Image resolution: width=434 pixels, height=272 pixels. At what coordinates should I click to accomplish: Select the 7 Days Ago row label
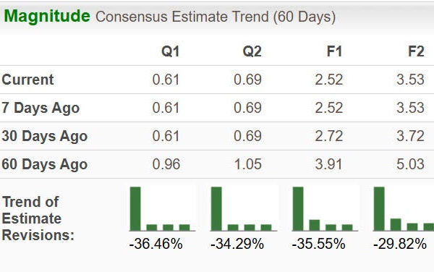pos(41,108)
